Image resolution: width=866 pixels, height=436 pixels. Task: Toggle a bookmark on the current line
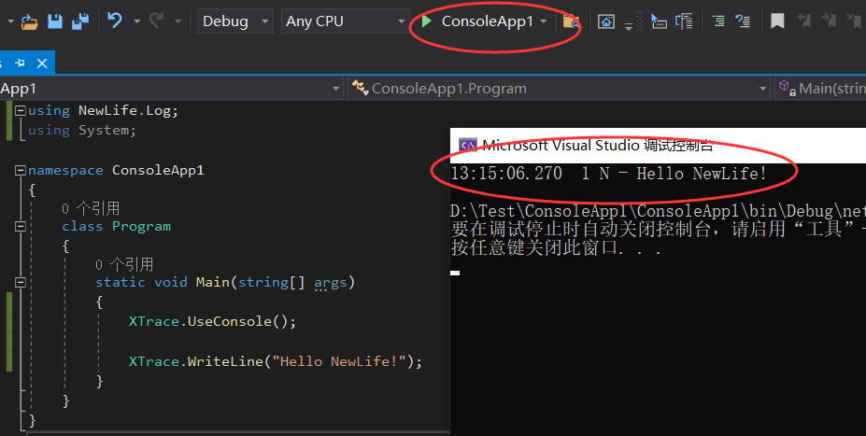tap(777, 21)
